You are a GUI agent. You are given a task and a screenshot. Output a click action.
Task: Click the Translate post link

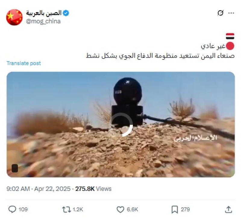tap(24, 63)
